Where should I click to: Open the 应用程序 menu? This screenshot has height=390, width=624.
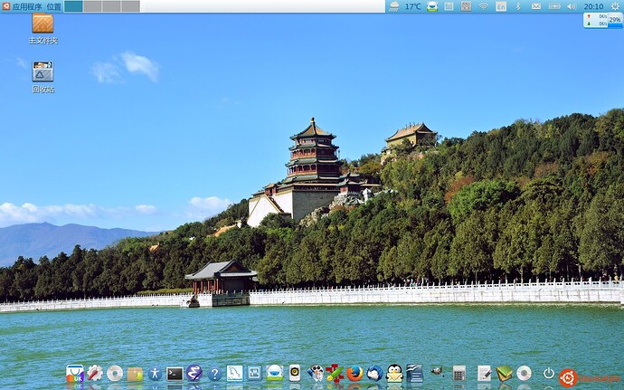(x=26, y=6)
